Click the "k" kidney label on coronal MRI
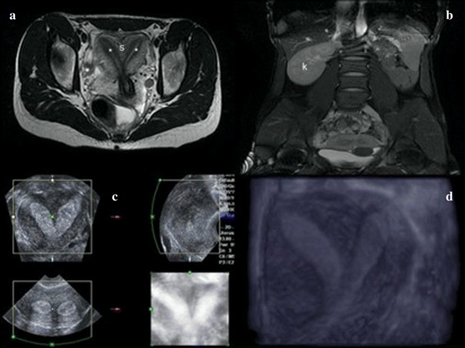This screenshot has height=348, width=465. point(304,68)
